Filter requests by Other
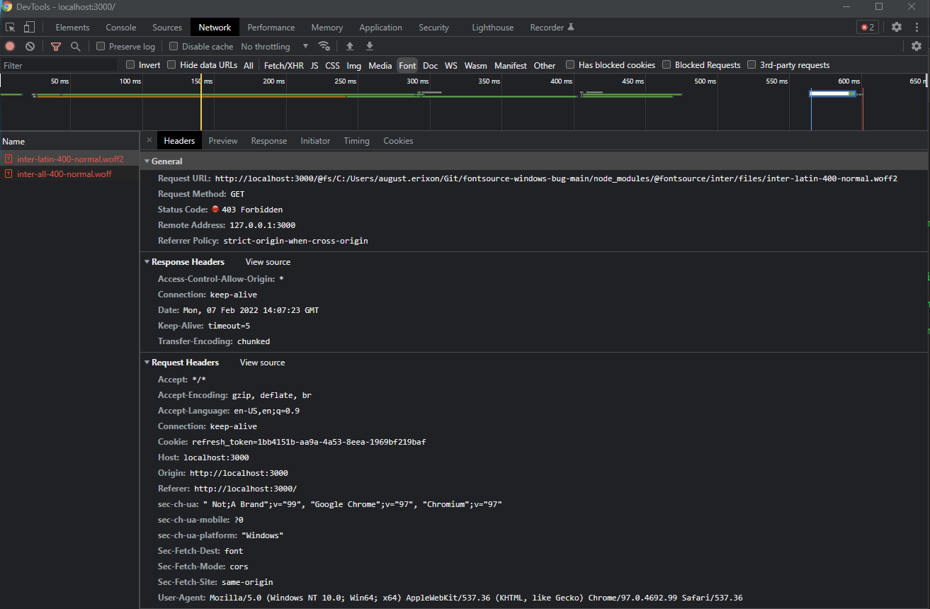 (545, 65)
